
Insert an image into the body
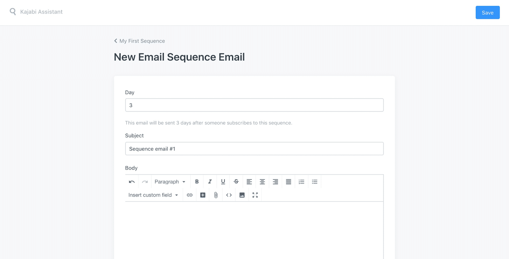point(242,195)
